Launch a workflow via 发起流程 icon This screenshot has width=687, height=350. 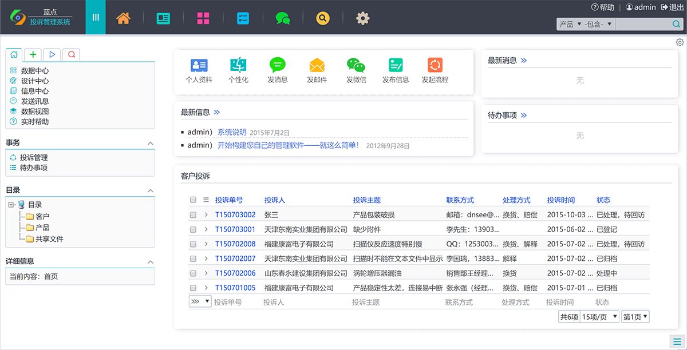pos(434,66)
